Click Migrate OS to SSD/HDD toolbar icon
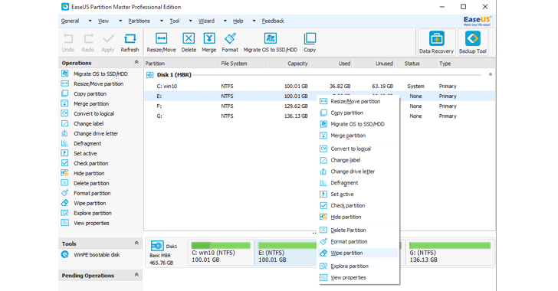 click(x=270, y=42)
